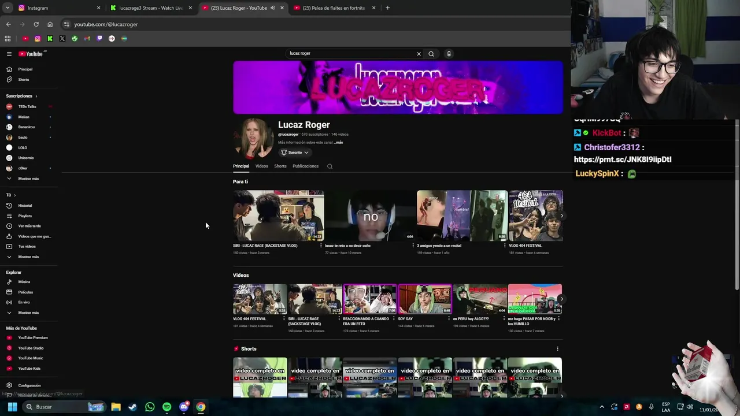740x416 pixels.
Task: Open the VLOG 404 FESTIVAL thumbnail in Videos
Action: (260, 299)
